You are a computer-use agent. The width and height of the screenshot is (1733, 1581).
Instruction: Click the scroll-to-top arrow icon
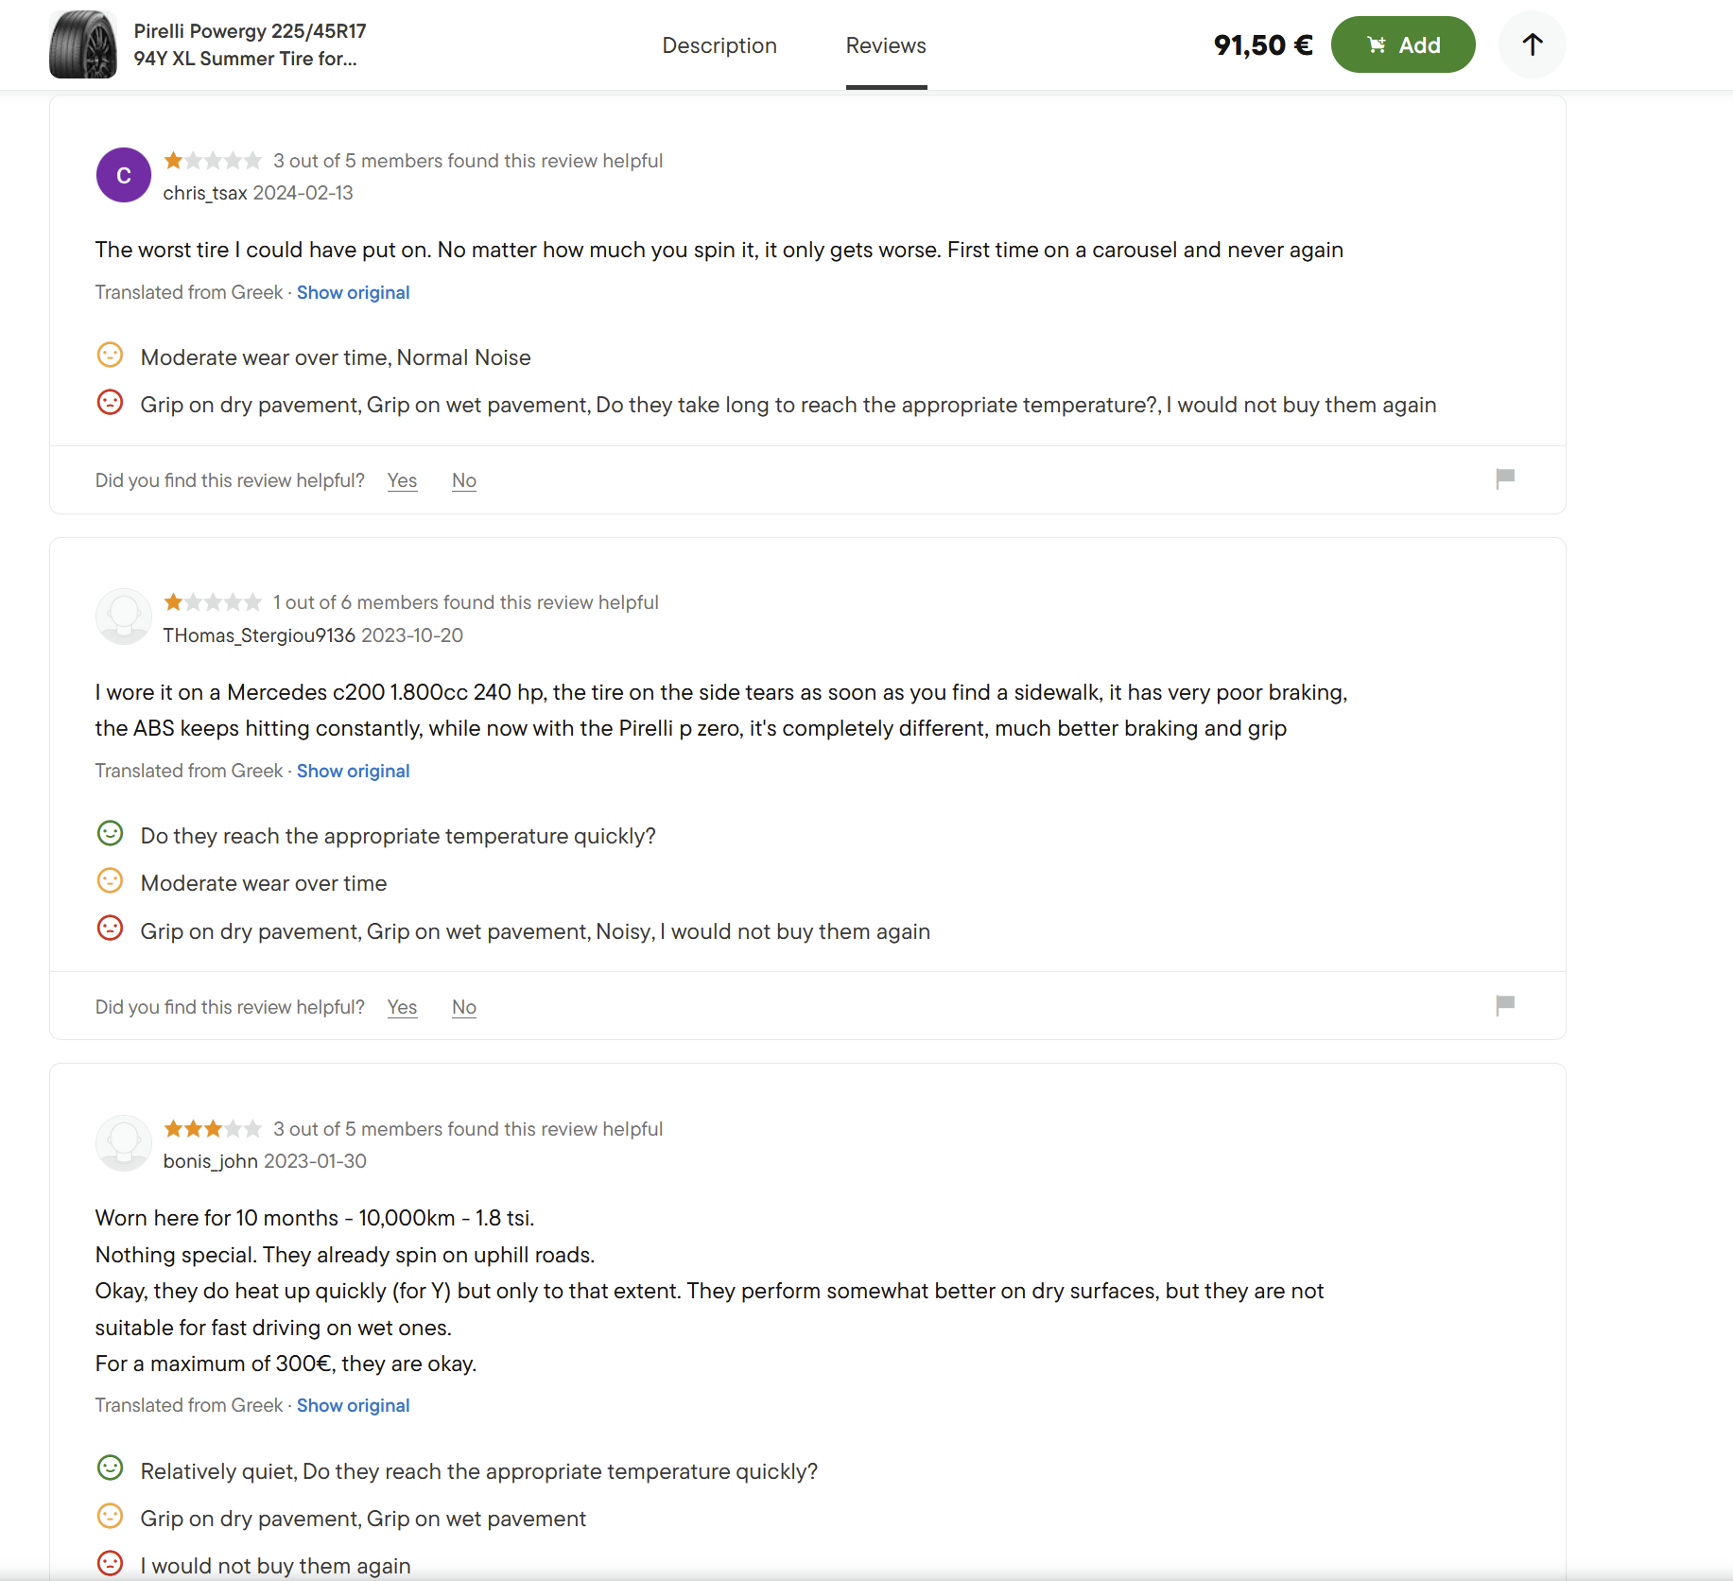pos(1532,44)
